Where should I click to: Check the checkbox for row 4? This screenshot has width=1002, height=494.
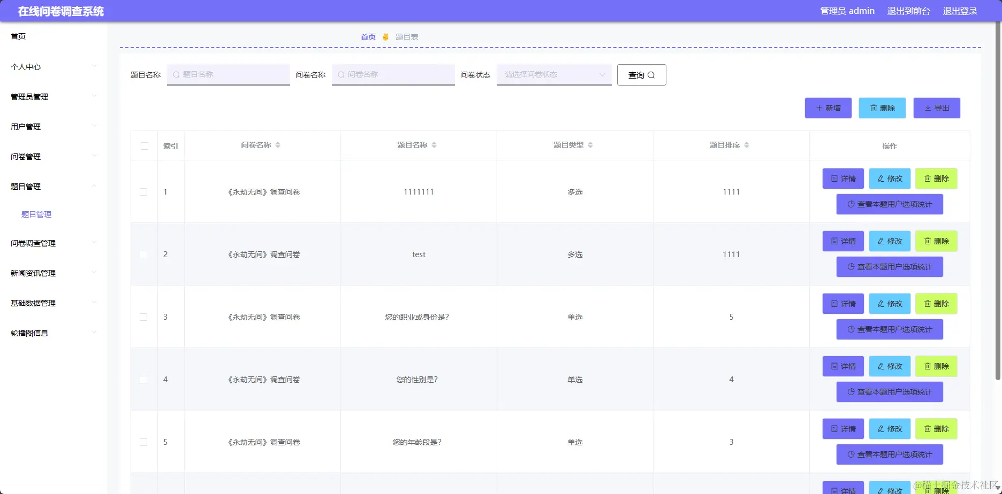click(143, 380)
